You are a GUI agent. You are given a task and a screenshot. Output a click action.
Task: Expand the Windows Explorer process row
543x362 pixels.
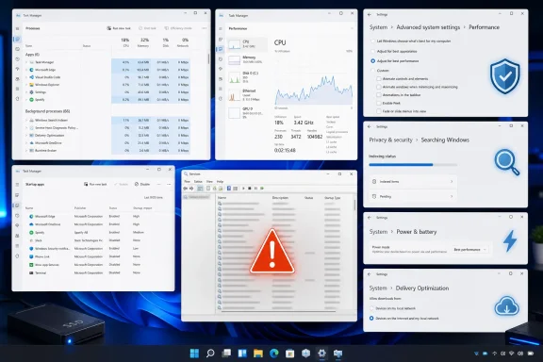pos(26,85)
